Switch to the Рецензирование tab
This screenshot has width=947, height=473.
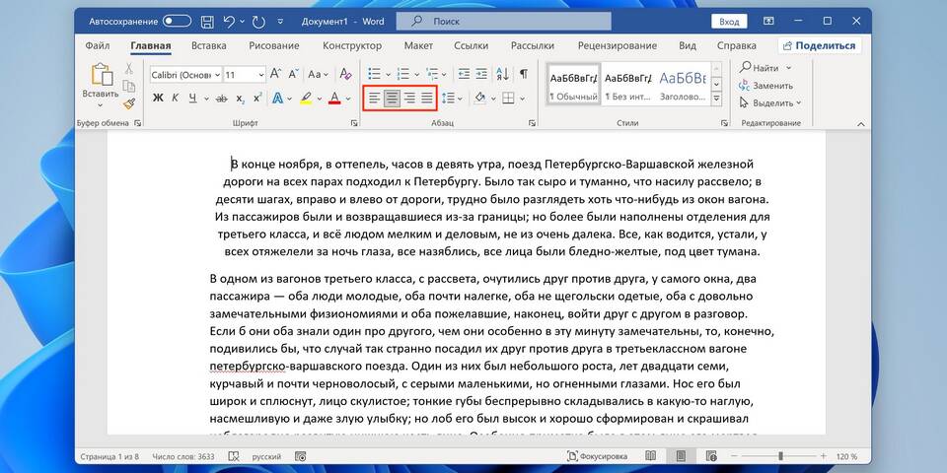click(618, 46)
